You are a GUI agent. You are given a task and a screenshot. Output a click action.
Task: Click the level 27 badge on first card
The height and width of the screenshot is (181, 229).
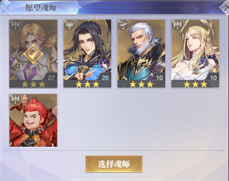pos(51,77)
